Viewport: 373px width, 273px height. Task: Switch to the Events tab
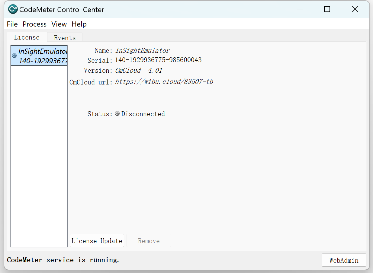tap(65, 38)
